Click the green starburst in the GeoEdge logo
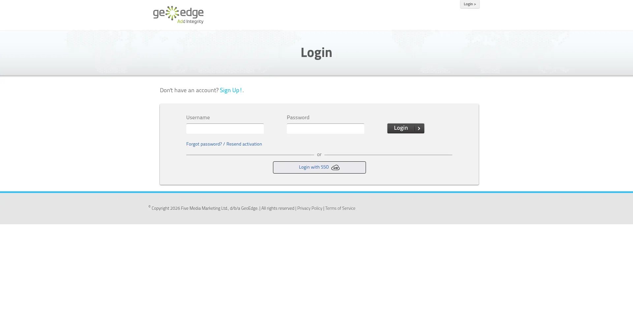633x327 pixels. click(x=172, y=12)
